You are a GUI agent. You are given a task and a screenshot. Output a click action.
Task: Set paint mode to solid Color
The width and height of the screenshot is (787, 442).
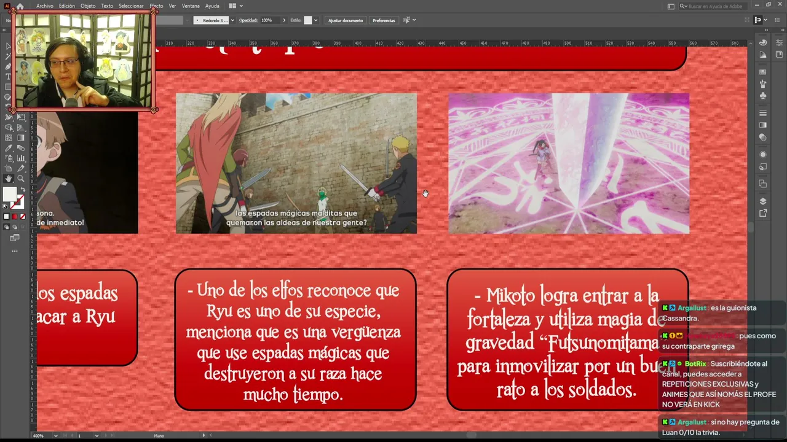click(x=7, y=217)
